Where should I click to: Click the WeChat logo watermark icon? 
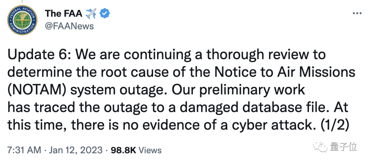pos(321,147)
